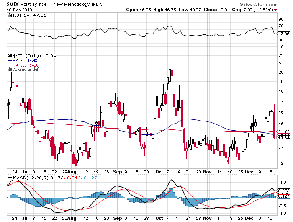The image size is (293, 222).
Task: Click the boxed 14.37 price axis marker
Action: tap(284, 131)
